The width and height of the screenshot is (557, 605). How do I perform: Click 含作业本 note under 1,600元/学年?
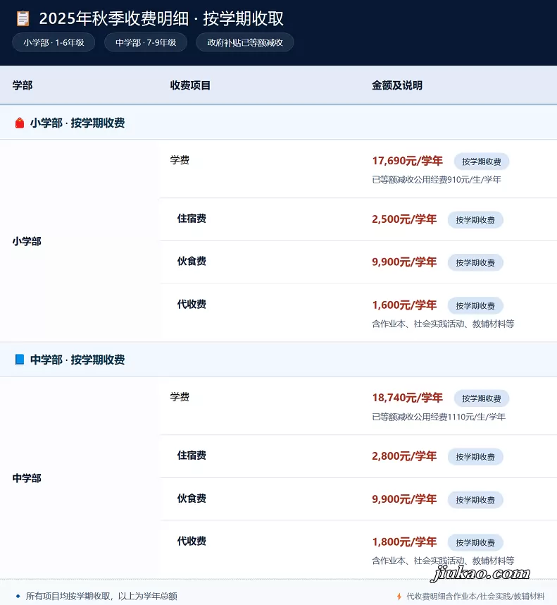(x=443, y=324)
